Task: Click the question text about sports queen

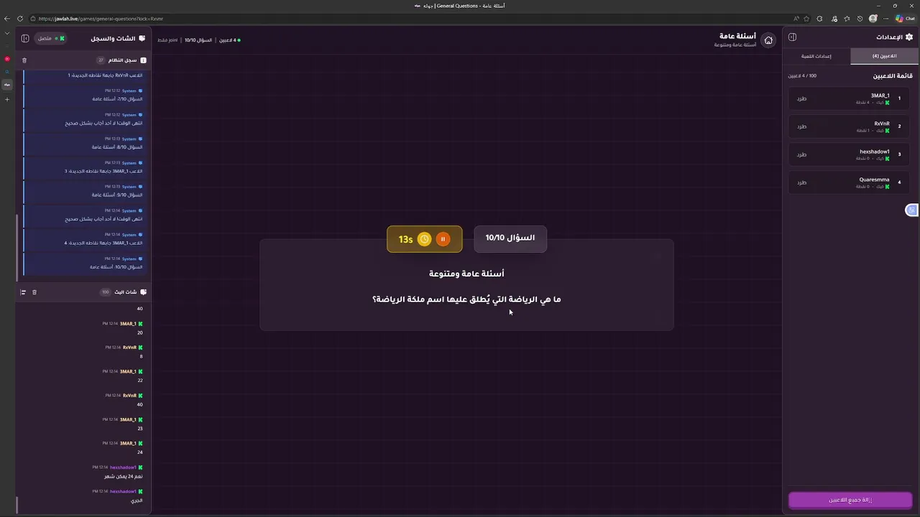Action: coord(466,299)
